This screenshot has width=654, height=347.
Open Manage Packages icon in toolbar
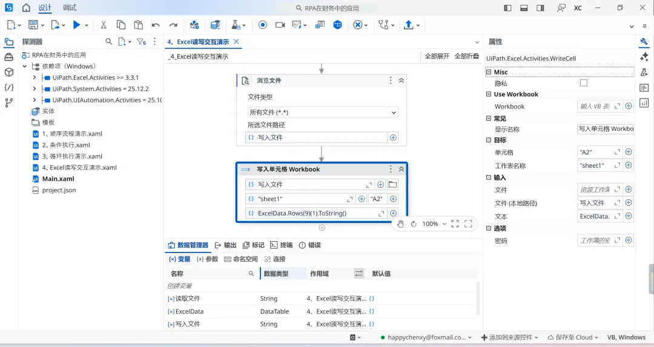pos(194,25)
